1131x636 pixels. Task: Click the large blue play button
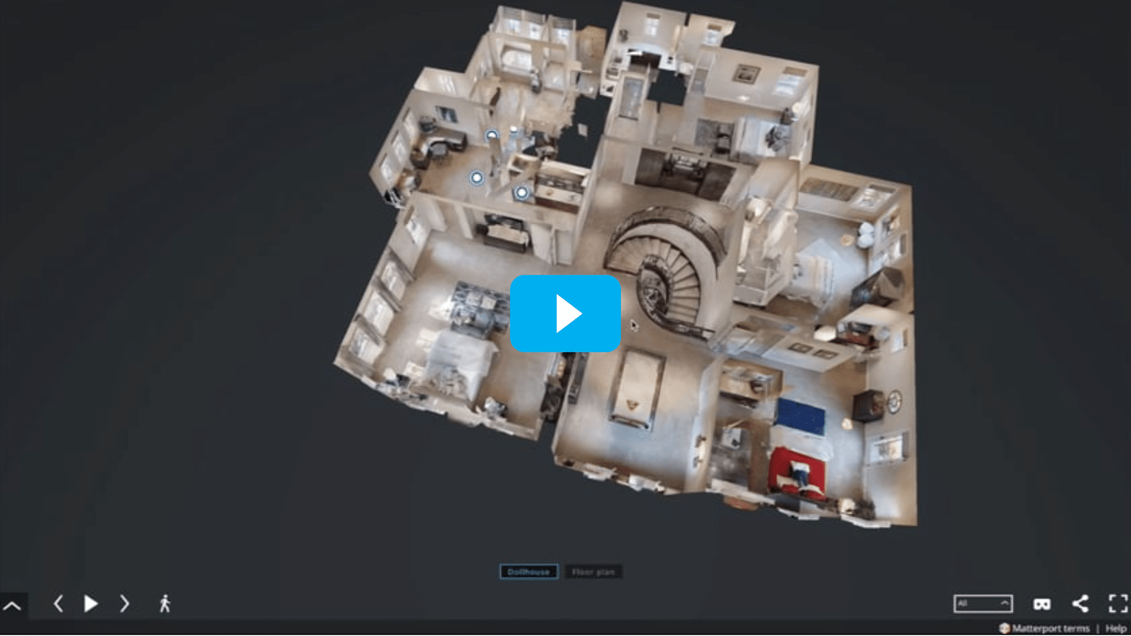pos(565,314)
